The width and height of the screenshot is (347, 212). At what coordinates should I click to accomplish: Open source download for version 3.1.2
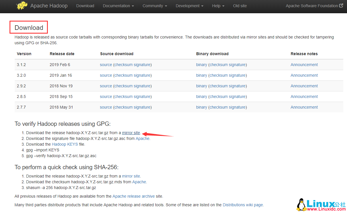click(106, 65)
